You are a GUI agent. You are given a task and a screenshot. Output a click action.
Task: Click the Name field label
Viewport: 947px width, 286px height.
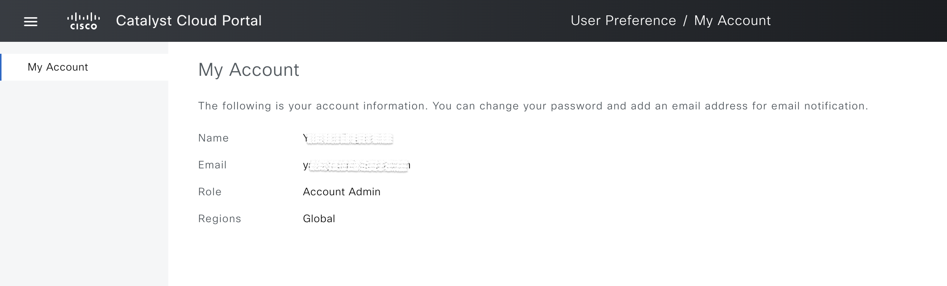coord(213,138)
